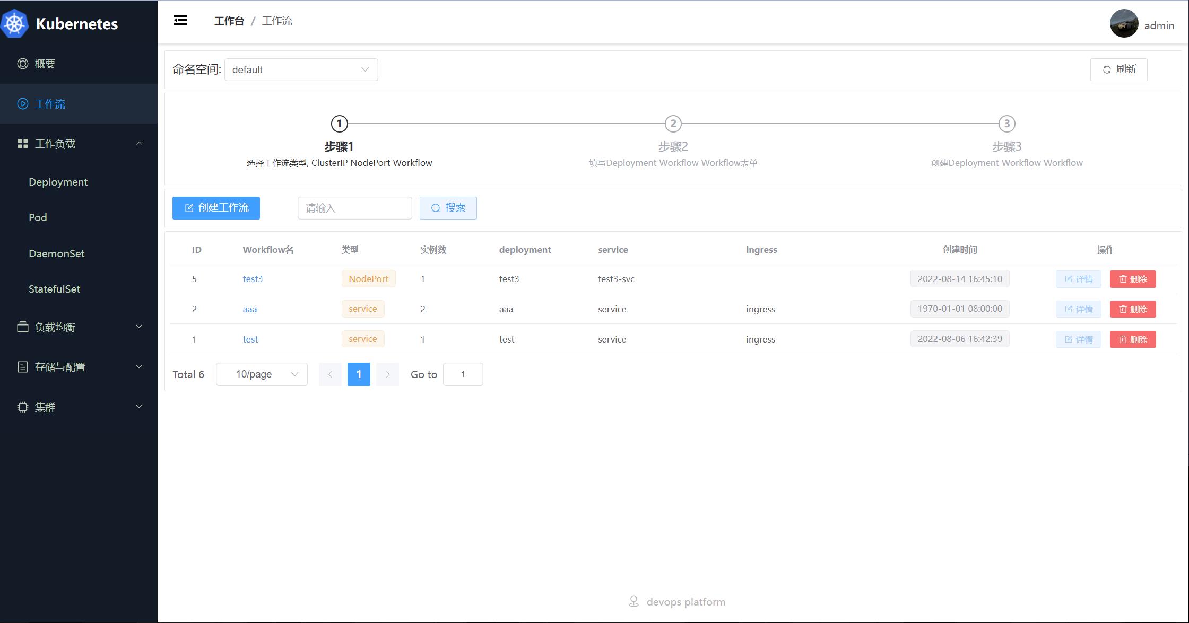
Task: Open the Deployment sidebar item
Action: point(58,182)
